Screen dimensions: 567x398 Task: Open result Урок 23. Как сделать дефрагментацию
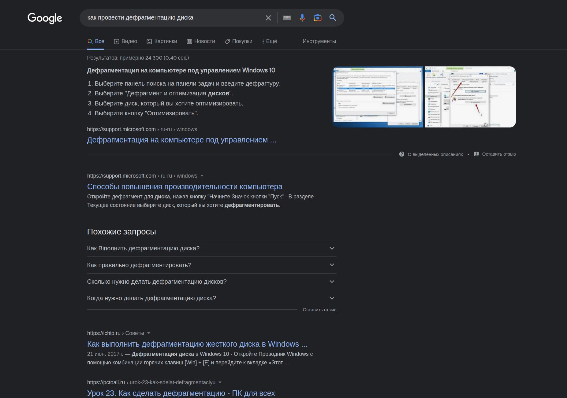click(x=181, y=393)
